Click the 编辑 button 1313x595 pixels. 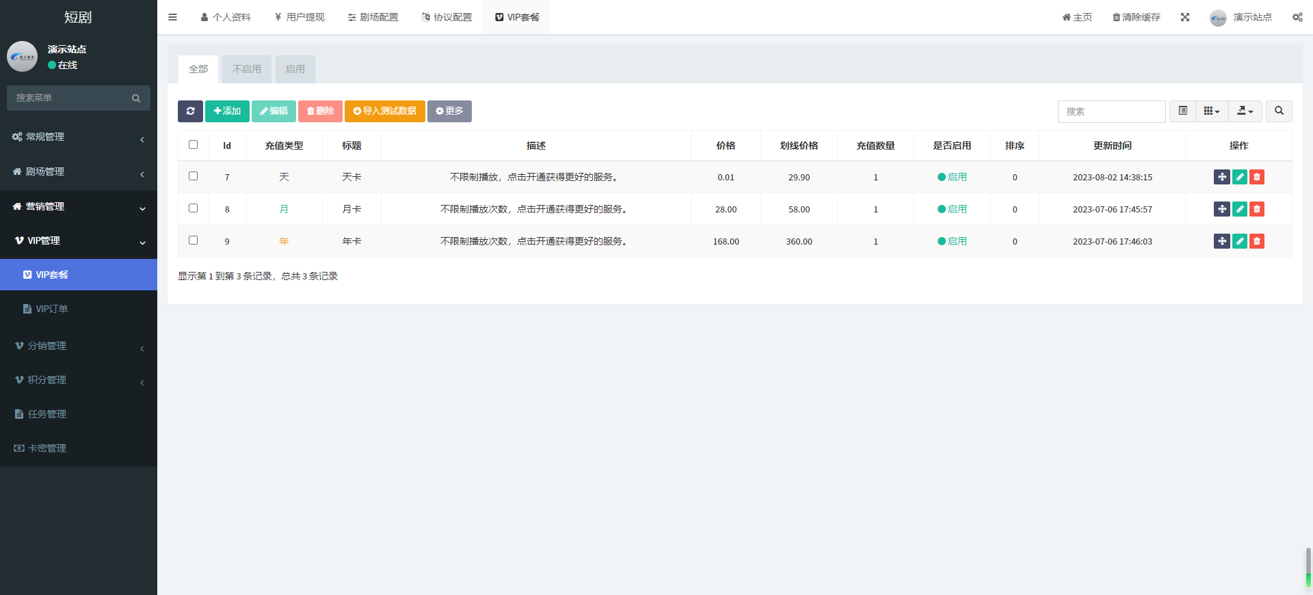tap(274, 111)
